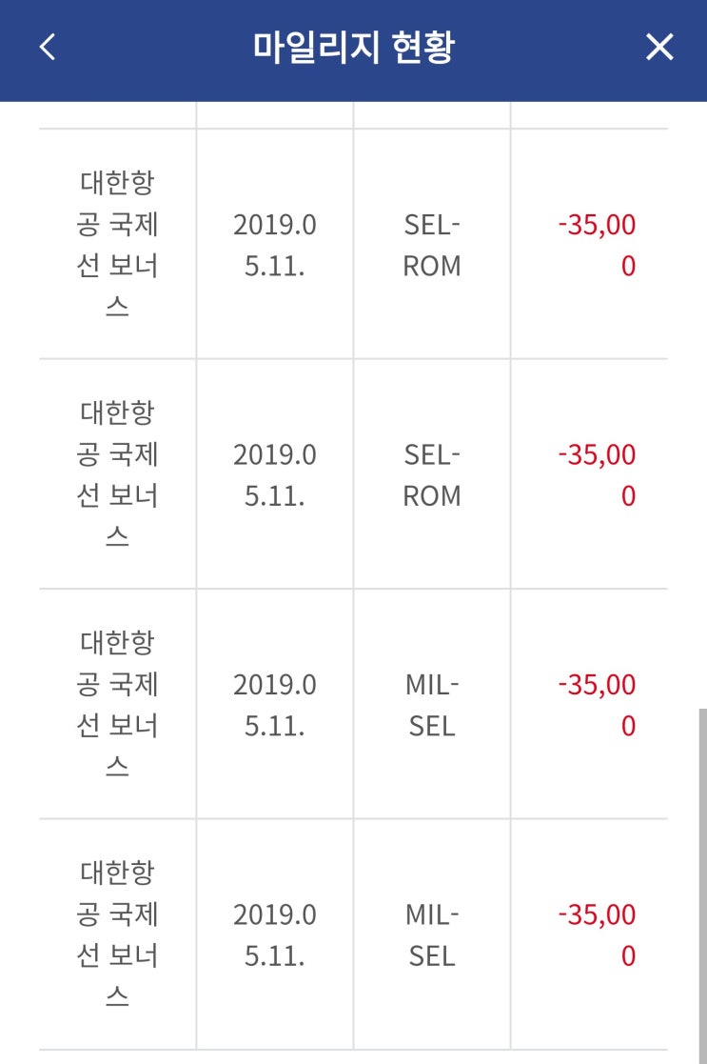The image size is (707, 1064).
Task: Tap the date in last MIL-SEL row
Action: point(275,934)
